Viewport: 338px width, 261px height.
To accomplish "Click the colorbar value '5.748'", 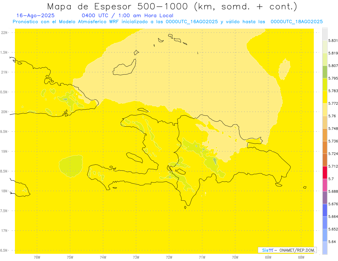I will click(x=333, y=128).
